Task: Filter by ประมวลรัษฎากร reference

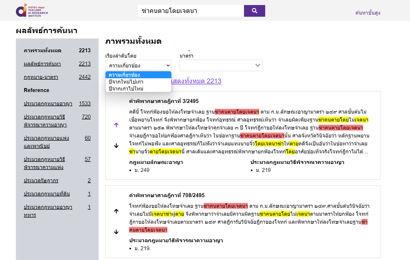Action: coord(41,180)
